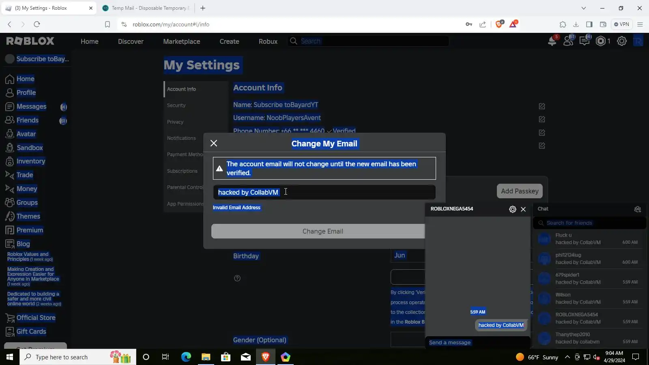Image resolution: width=649 pixels, height=365 pixels.
Task: Open the Brave hamburger menu
Action: click(640, 24)
